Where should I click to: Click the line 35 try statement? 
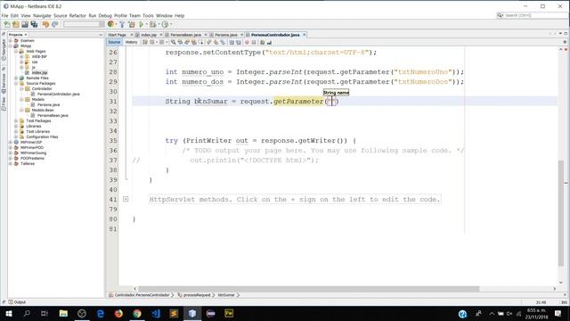point(260,141)
